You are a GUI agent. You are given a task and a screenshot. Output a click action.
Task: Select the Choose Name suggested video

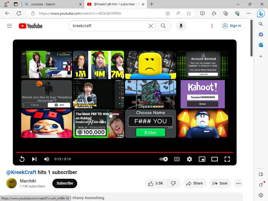click(x=150, y=124)
